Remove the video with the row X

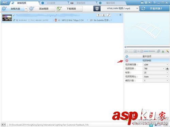120,15
